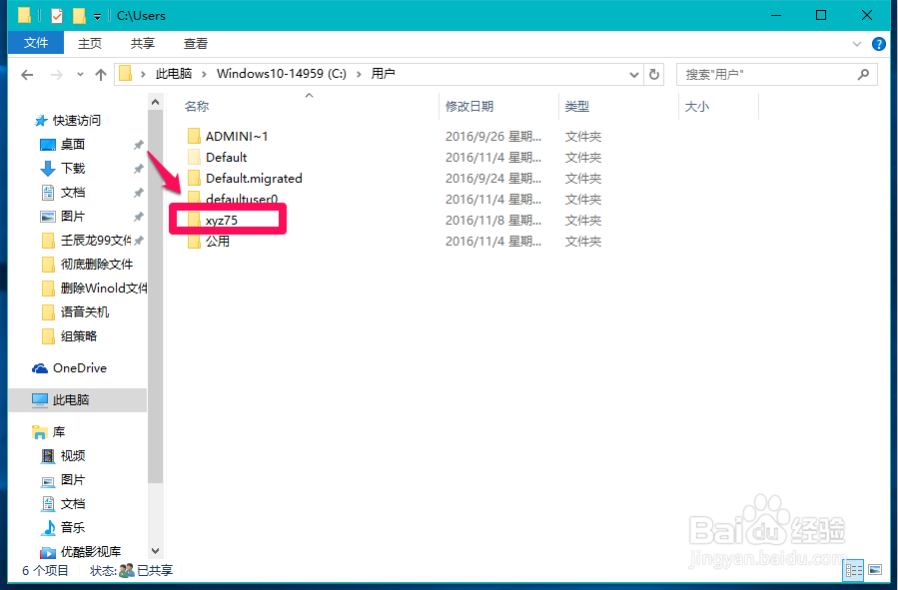Switch to the 查看 (View) ribbon tab
This screenshot has width=898, height=590.
(195, 43)
